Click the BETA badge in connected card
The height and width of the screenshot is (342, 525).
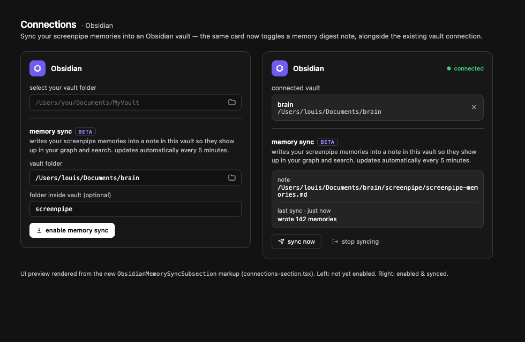[x=327, y=142]
